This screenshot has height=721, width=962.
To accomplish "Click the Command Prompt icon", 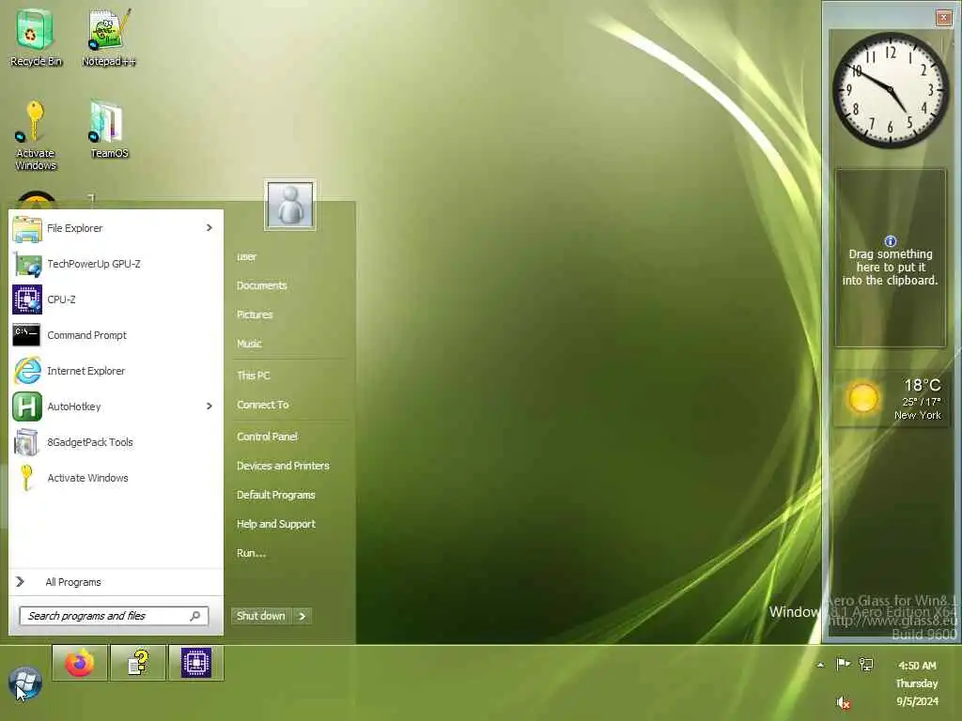I will (x=27, y=335).
